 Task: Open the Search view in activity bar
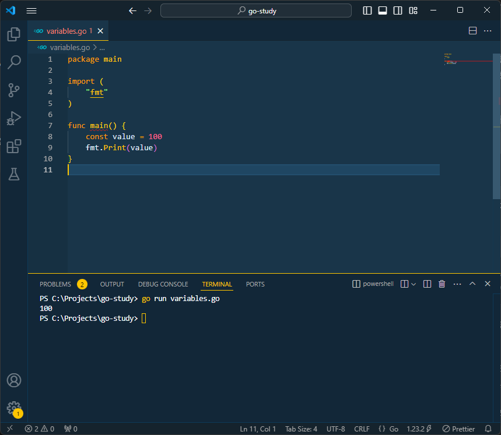coord(14,62)
